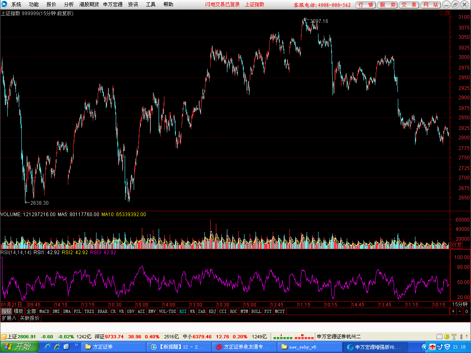The image size is (471, 353).
Task: Switch indicator to WR
Action: 193,311
